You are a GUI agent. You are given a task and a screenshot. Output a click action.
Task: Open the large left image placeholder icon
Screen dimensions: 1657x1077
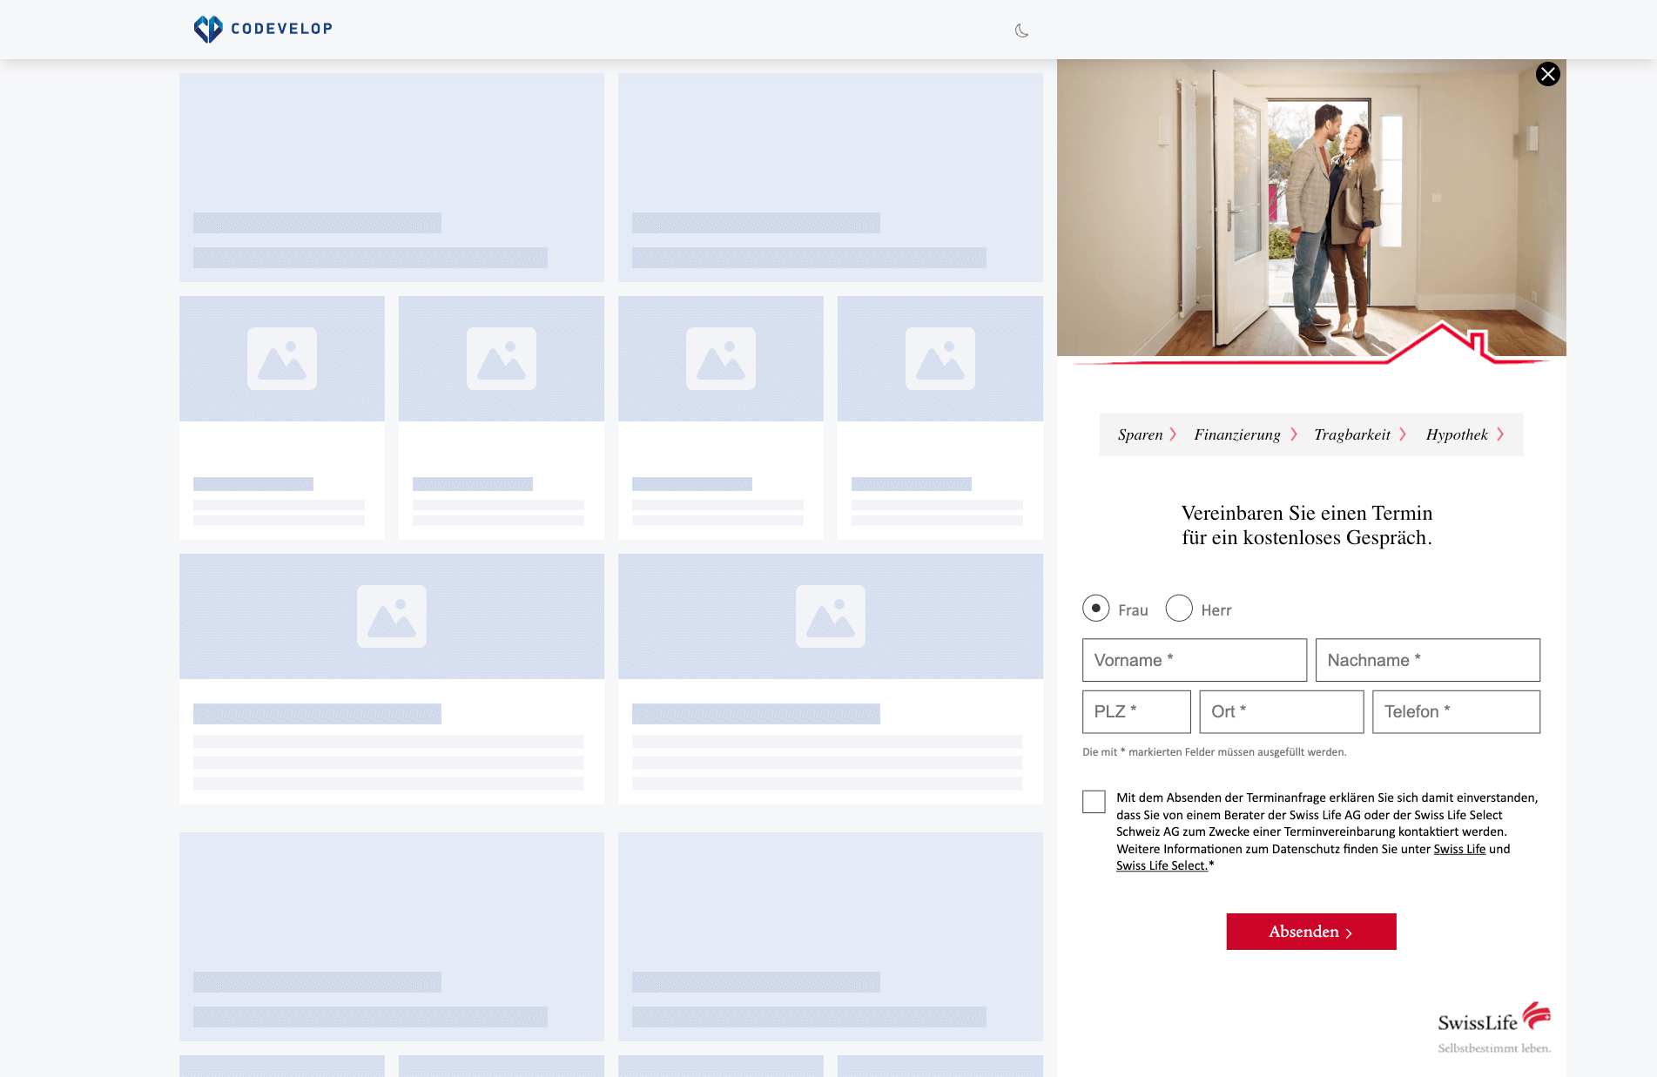[x=392, y=616]
